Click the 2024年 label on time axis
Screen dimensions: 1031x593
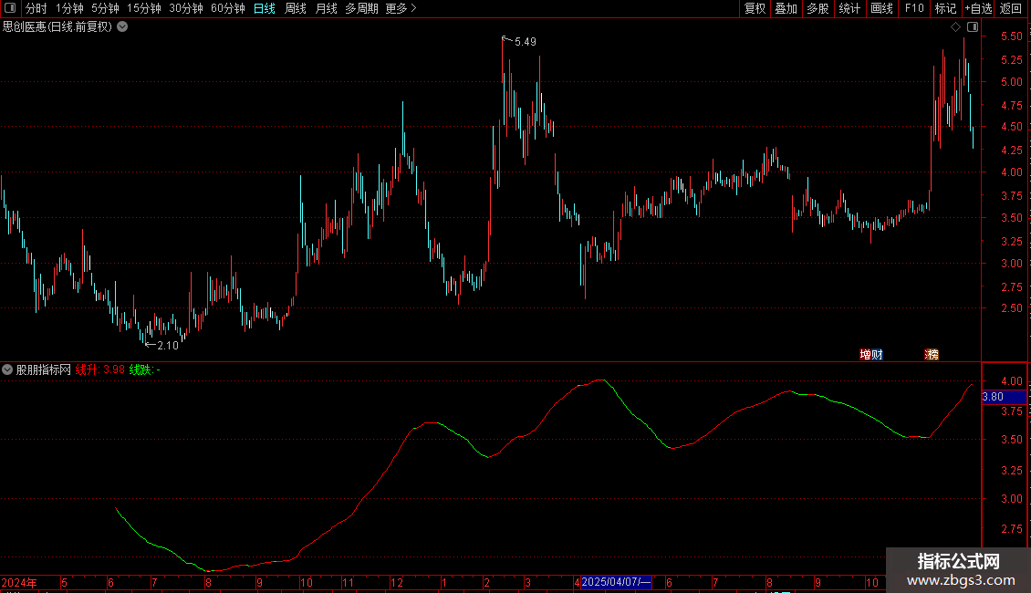(x=19, y=582)
